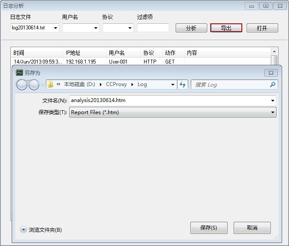Open the protocol dropdown in top filter row
This screenshot has width=289, height=246.
pos(130,28)
